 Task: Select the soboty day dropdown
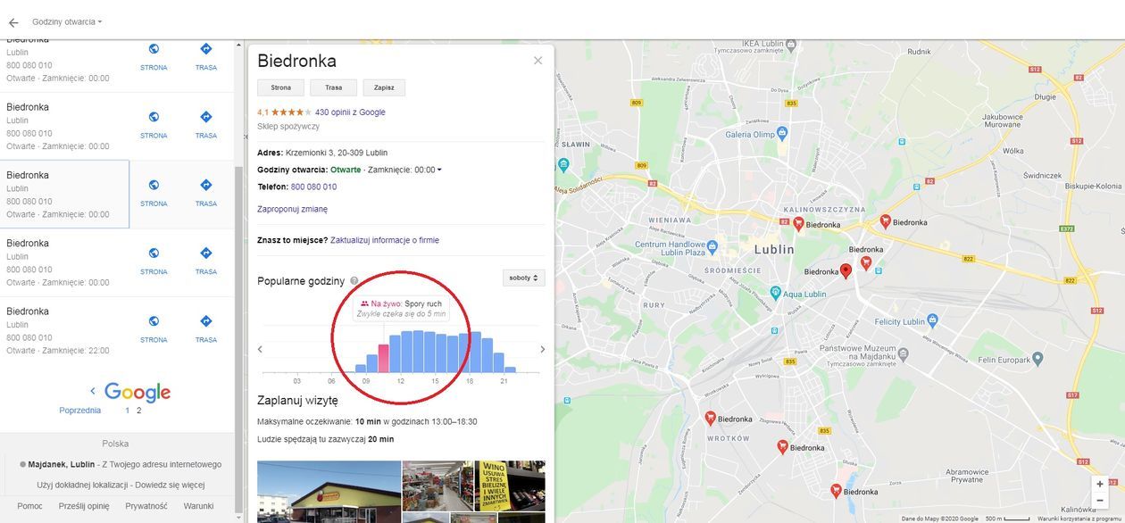tap(523, 278)
